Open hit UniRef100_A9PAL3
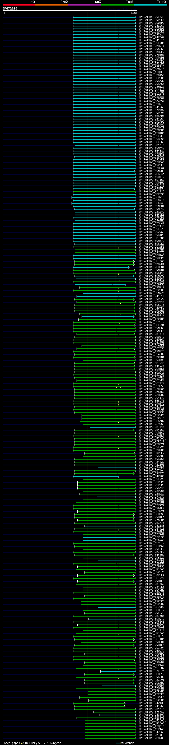The width and height of the screenshot is (169, 745). coord(152,20)
